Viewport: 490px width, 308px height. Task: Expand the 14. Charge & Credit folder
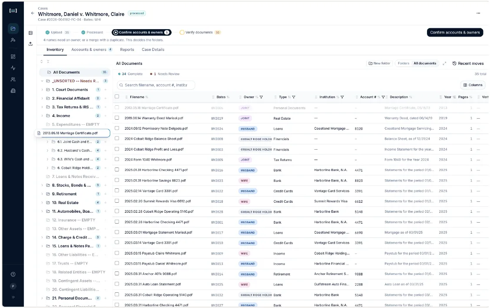click(42, 238)
